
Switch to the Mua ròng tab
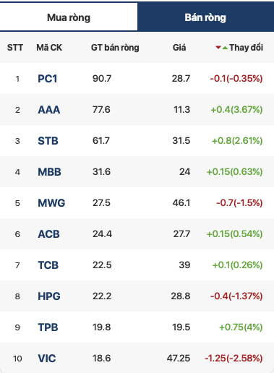69,17
